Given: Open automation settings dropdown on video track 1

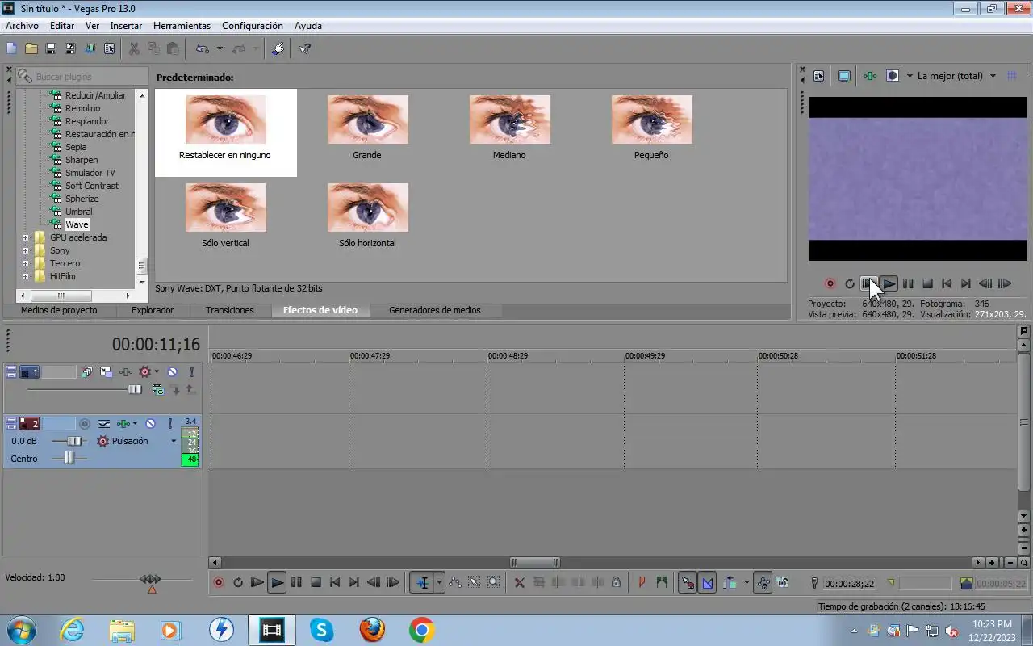Looking at the screenshot, I should point(156,372).
